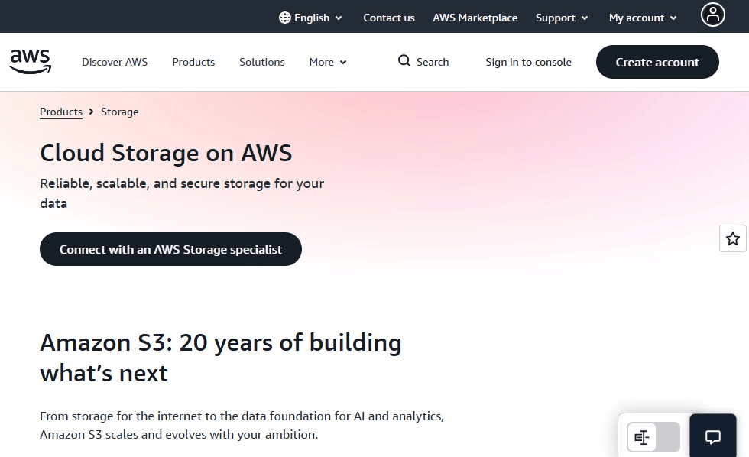Open the My account dropdown
This screenshot has width=749, height=457.
pyautogui.click(x=643, y=18)
